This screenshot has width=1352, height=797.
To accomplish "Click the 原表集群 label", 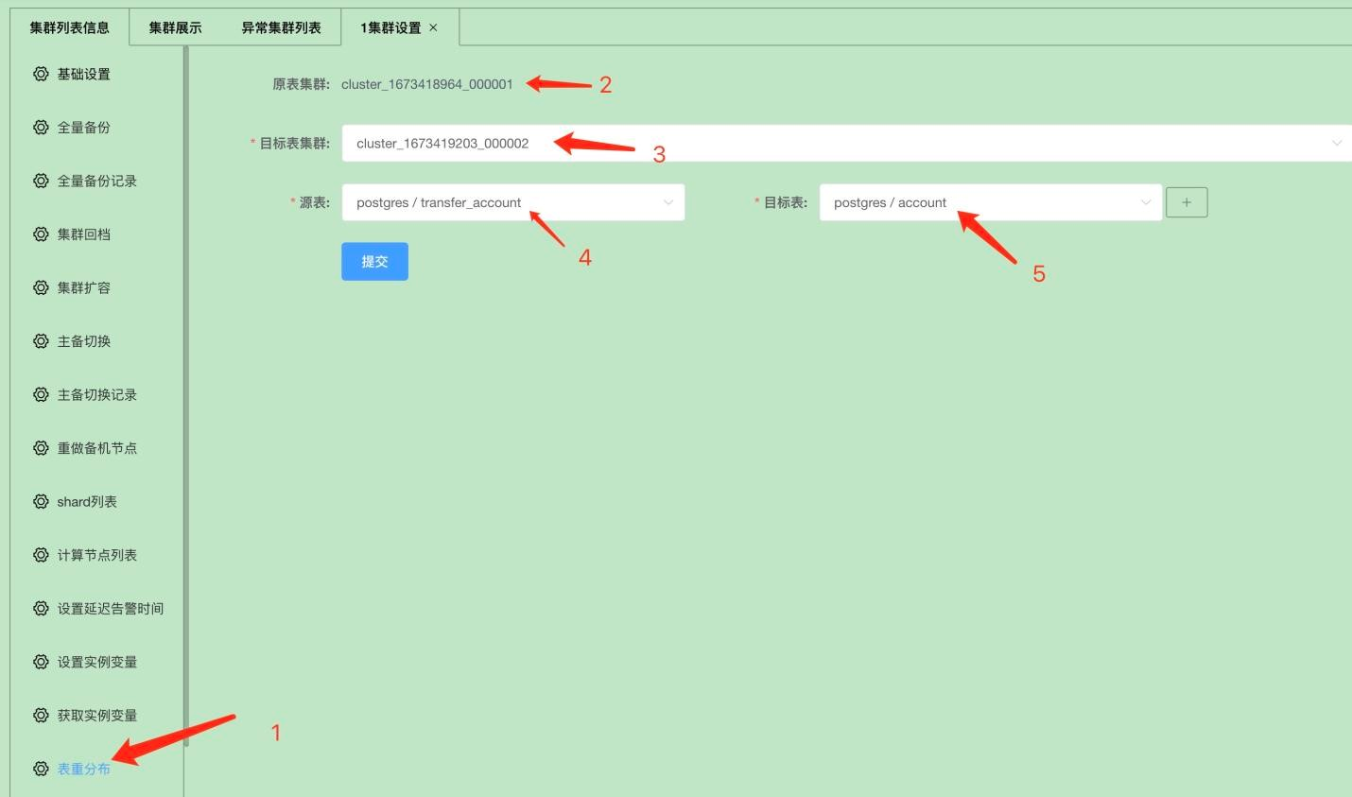I will [301, 84].
